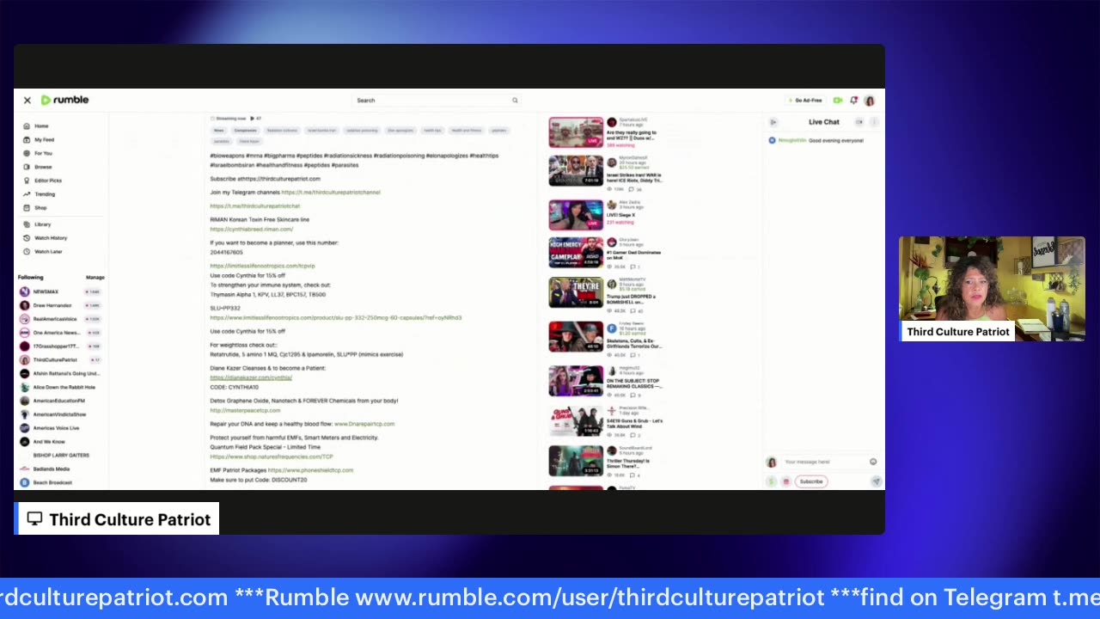Click inside the Search field
1100x619 pixels.
click(x=437, y=101)
